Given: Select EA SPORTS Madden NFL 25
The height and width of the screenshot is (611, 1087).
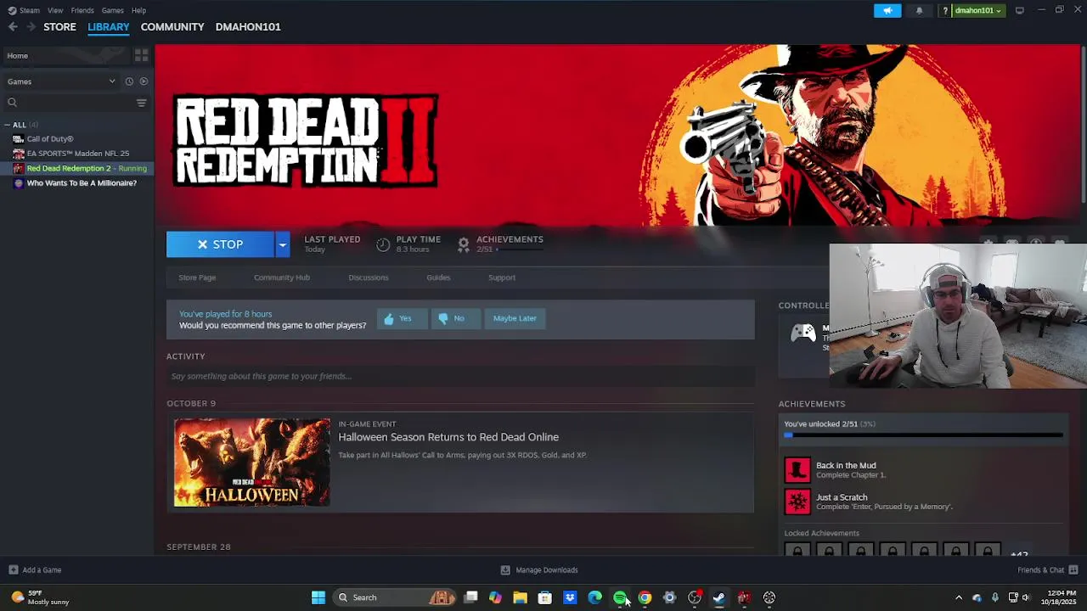Looking at the screenshot, I should point(77,154).
